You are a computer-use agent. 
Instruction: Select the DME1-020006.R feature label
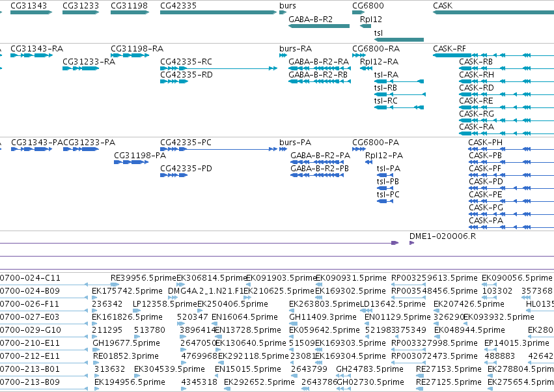443,236
